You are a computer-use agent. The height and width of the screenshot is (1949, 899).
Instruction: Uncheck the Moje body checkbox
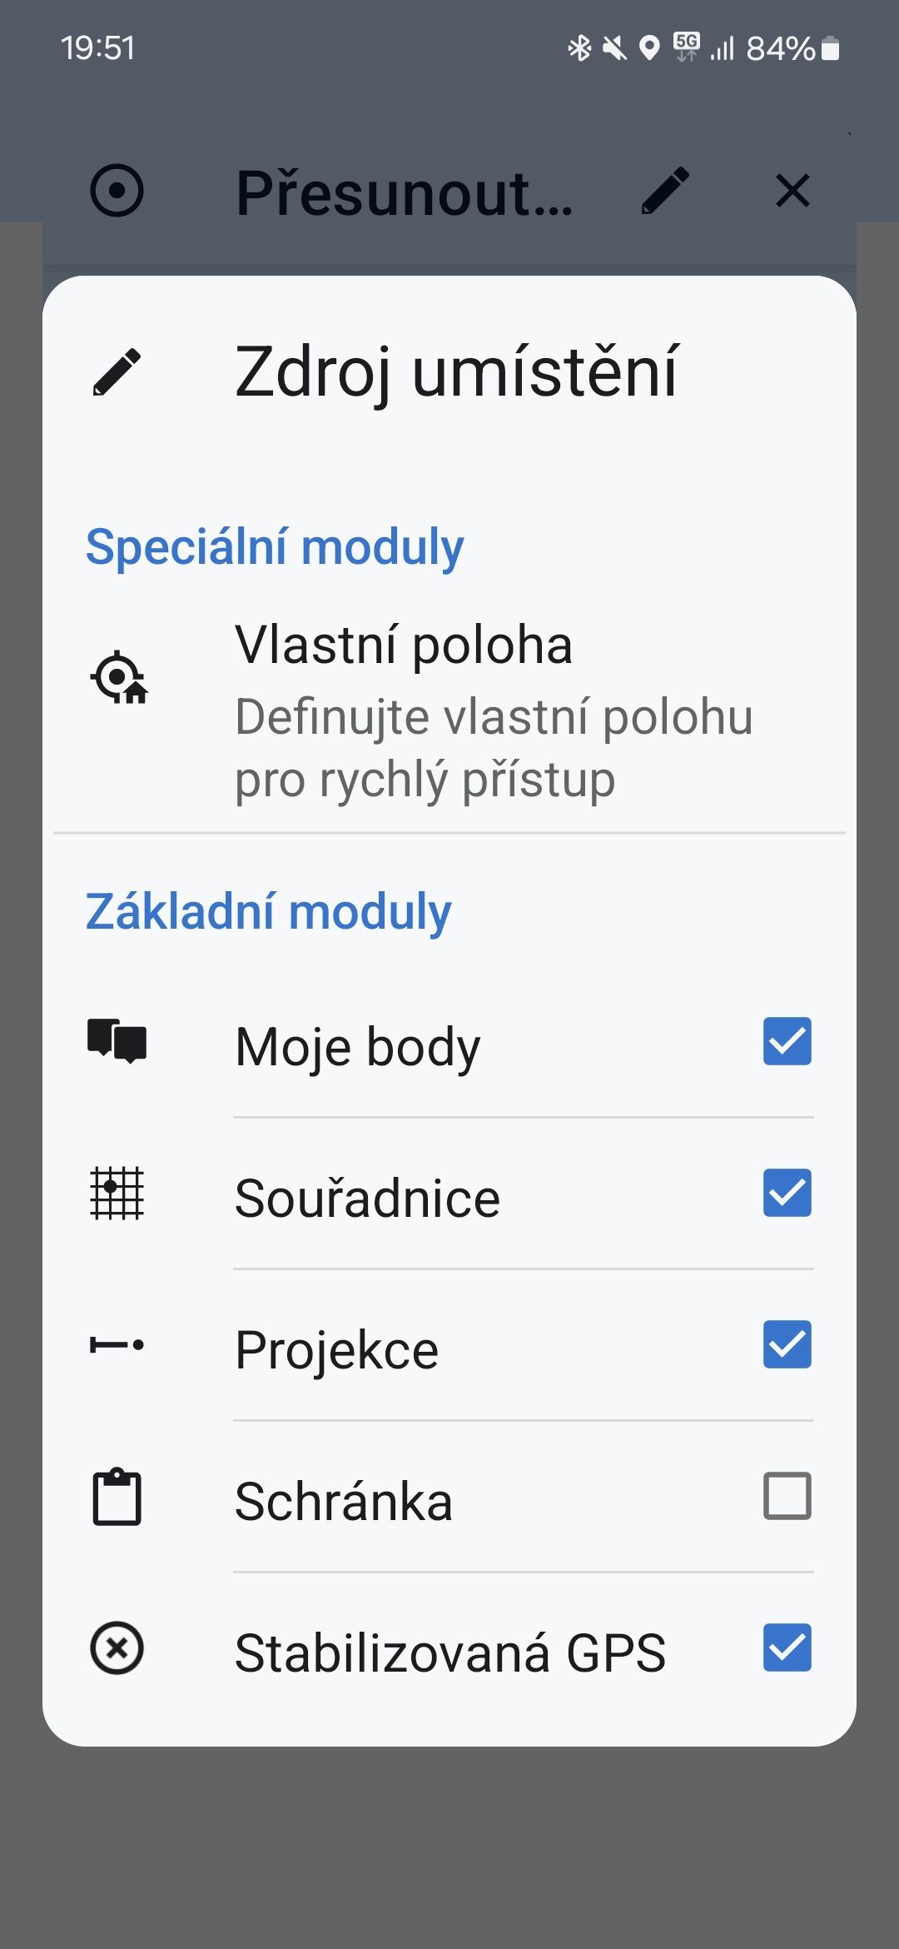pyautogui.click(x=787, y=1041)
